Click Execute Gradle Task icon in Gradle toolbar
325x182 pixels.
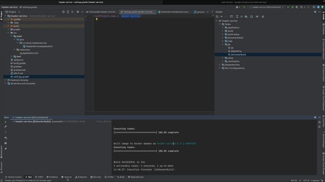(x=232, y=17)
